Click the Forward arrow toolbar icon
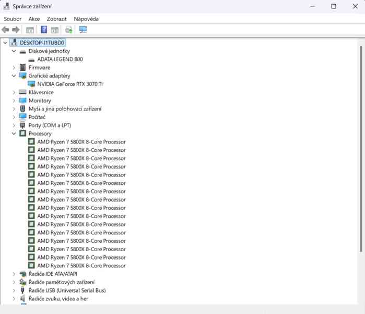The width and height of the screenshot is (365, 314). click(16, 30)
